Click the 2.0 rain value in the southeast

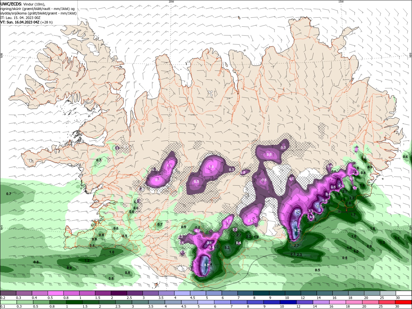point(348,203)
